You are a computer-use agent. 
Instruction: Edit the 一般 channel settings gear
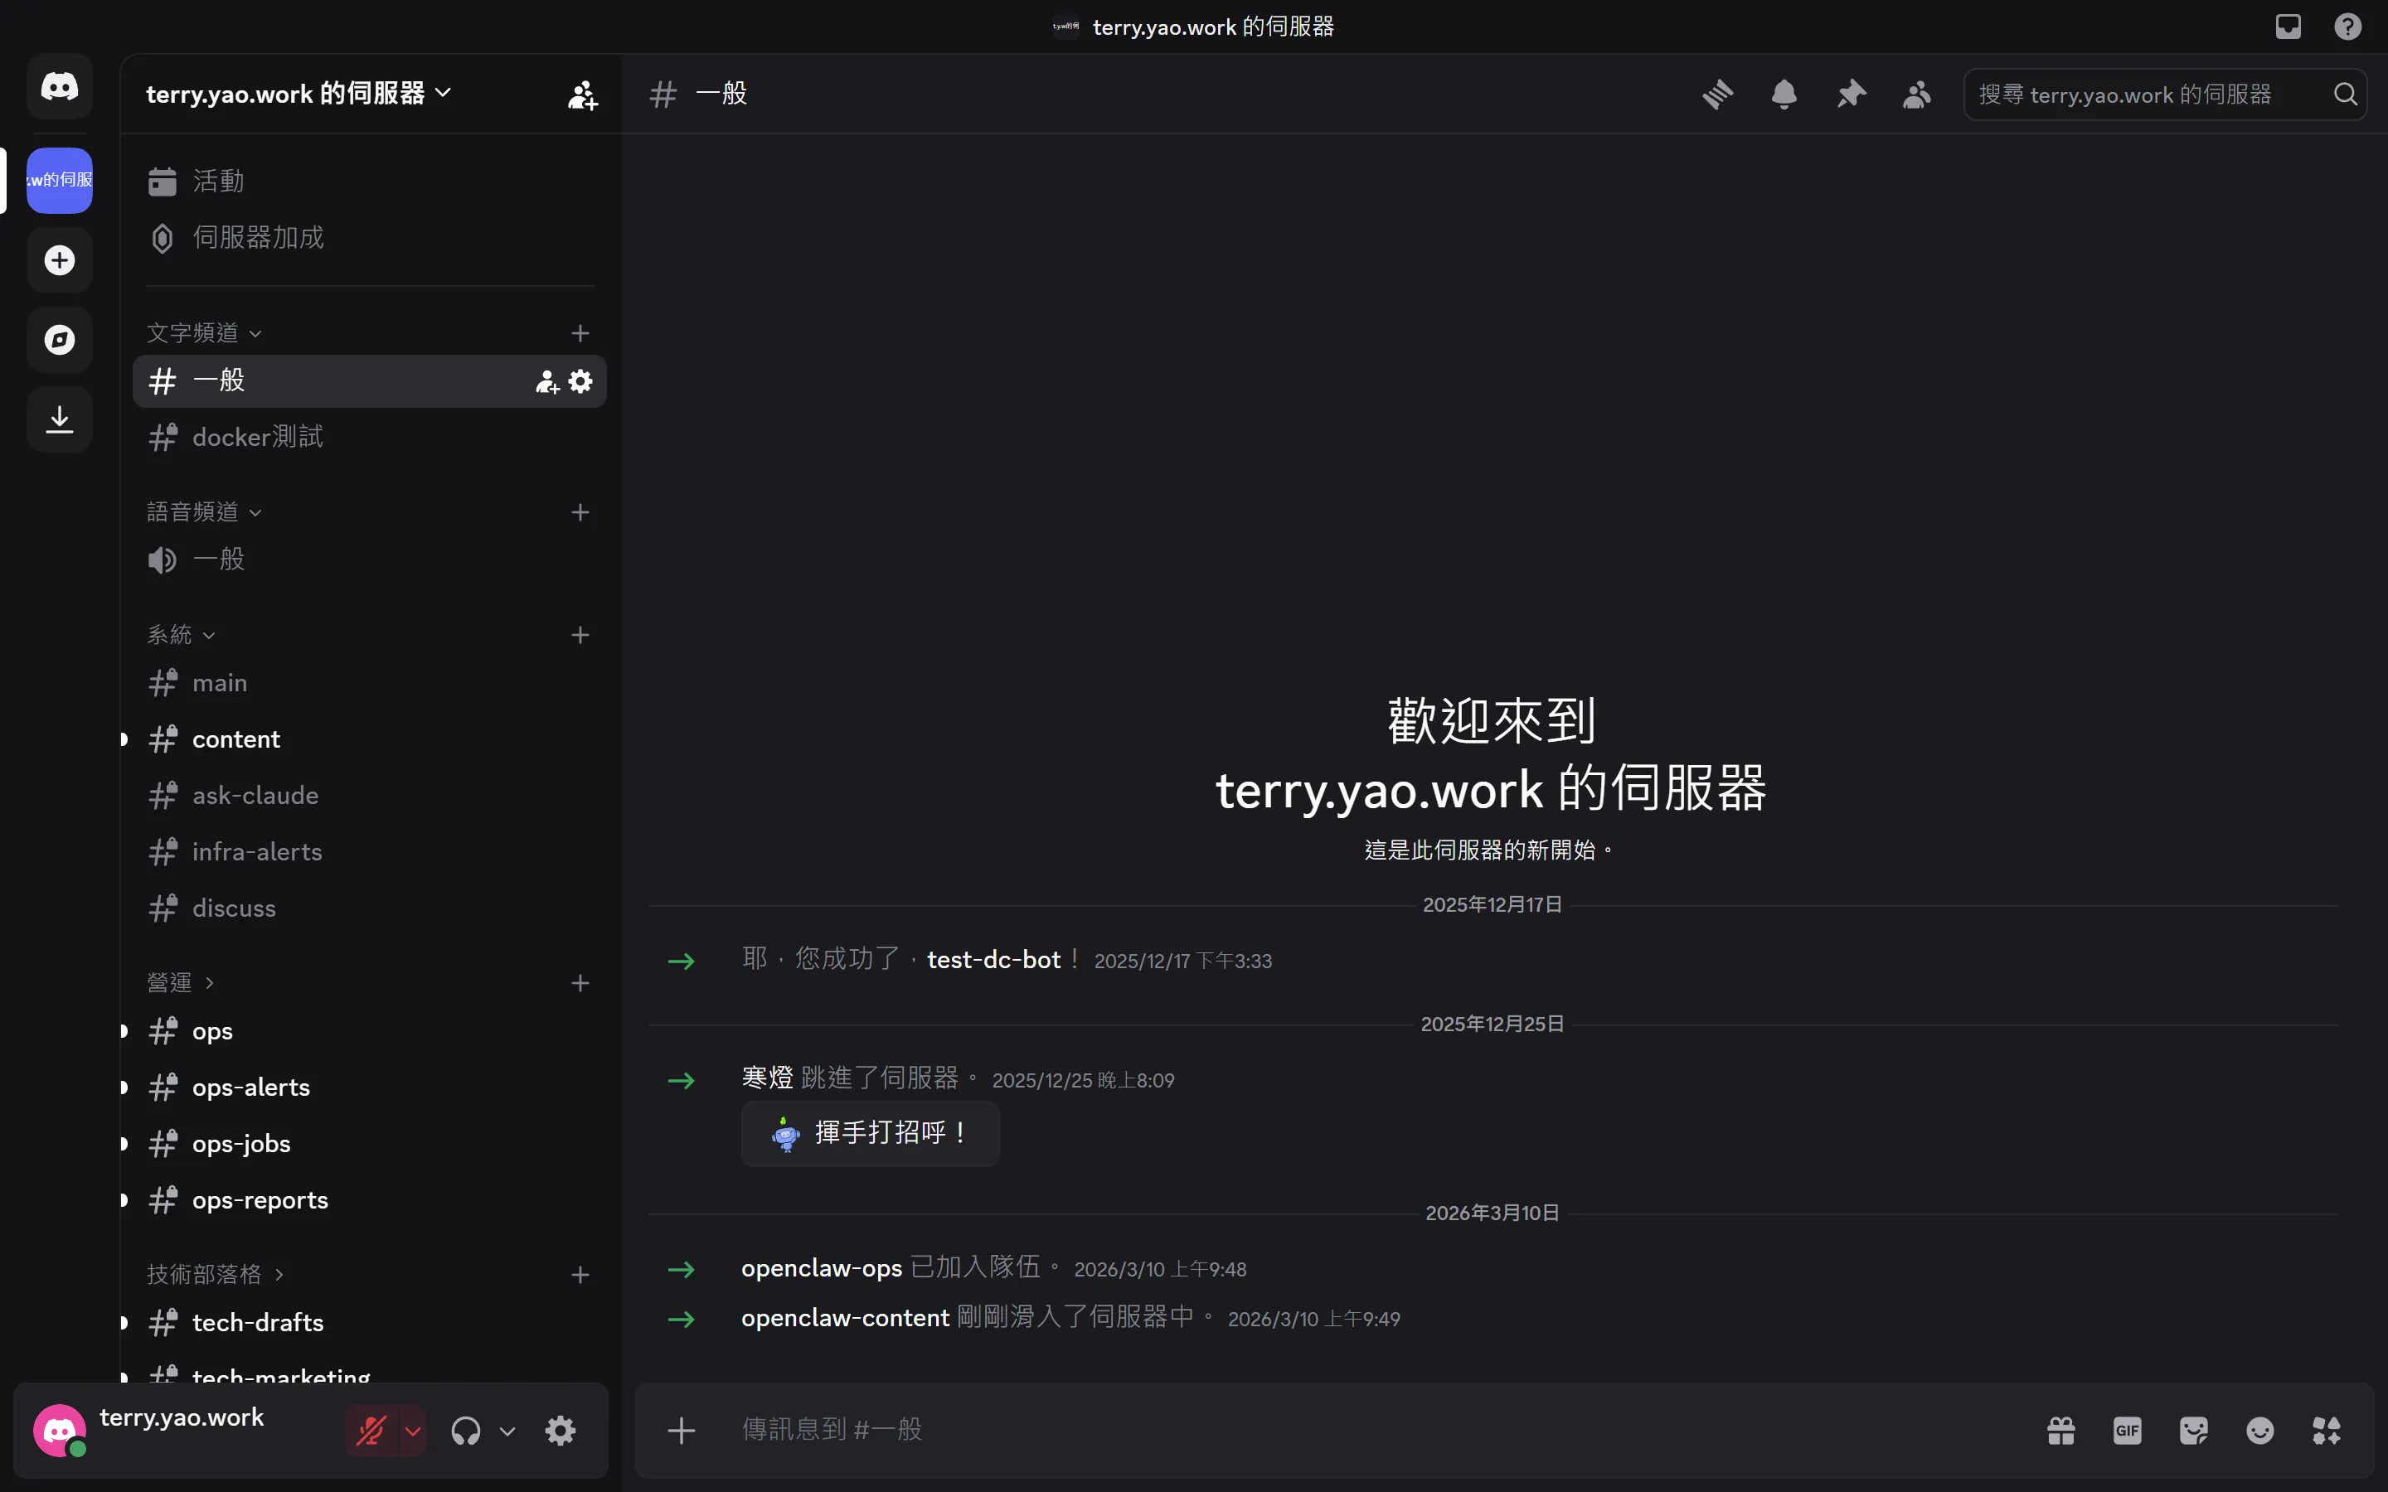(x=581, y=382)
